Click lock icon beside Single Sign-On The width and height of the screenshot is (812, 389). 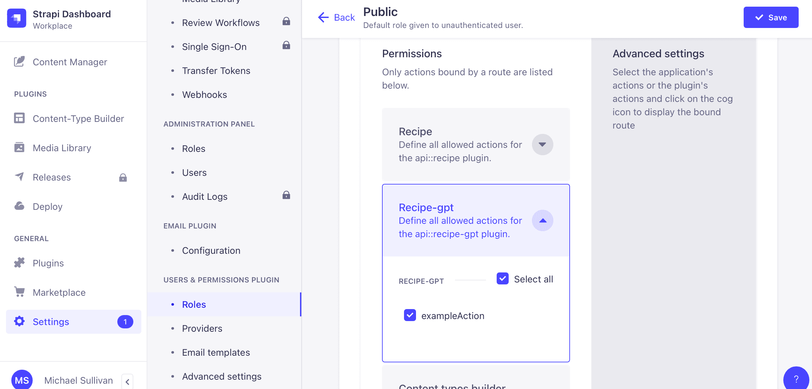pyautogui.click(x=286, y=45)
